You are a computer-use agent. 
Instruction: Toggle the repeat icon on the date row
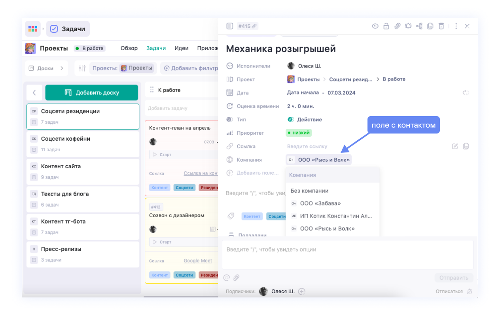[x=466, y=93]
